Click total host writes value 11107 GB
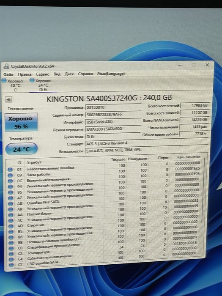Image resolution: width=222 pixels, height=296 pixels. [194, 112]
